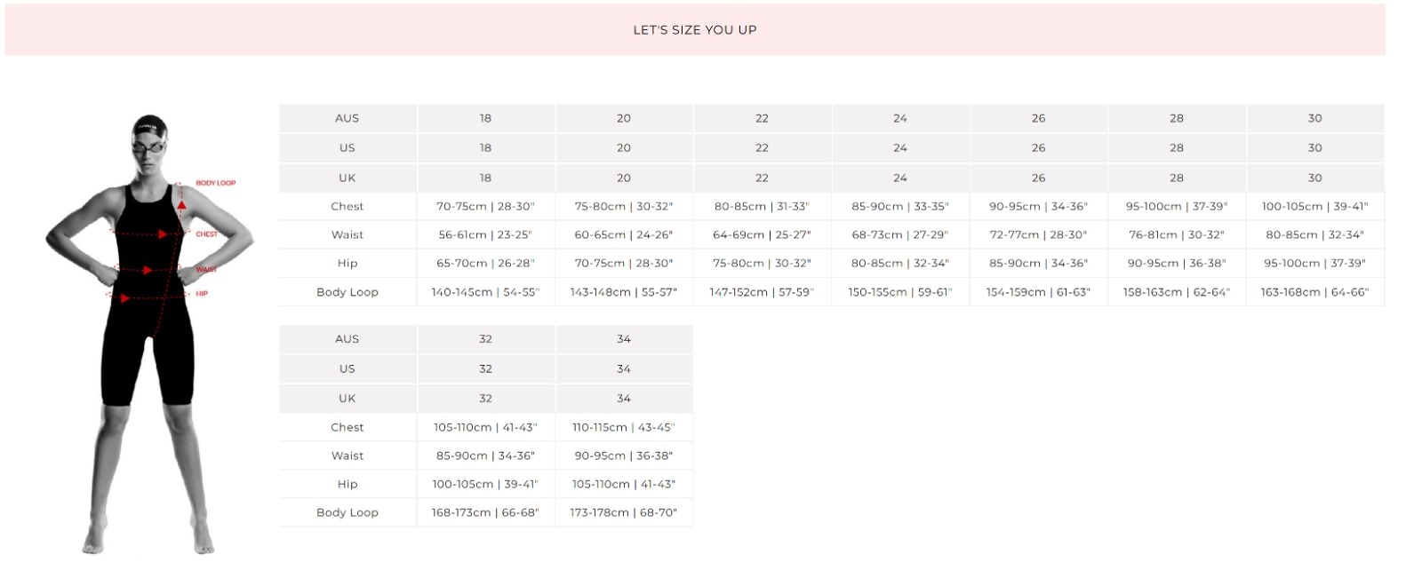Screen dimensions: 1422x586
Task: Select the 75-80cm | 30-32" hip cell
Action: pyautogui.click(x=762, y=264)
